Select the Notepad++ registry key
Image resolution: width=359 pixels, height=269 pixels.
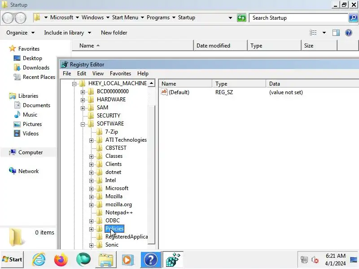(119, 213)
